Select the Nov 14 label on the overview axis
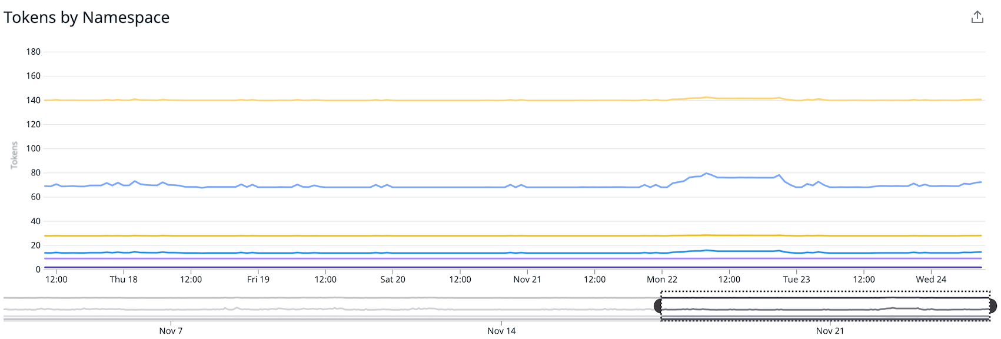The image size is (1001, 339). click(x=501, y=331)
